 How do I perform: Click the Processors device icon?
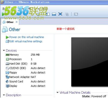pyautogui.click(x=7, y=59)
